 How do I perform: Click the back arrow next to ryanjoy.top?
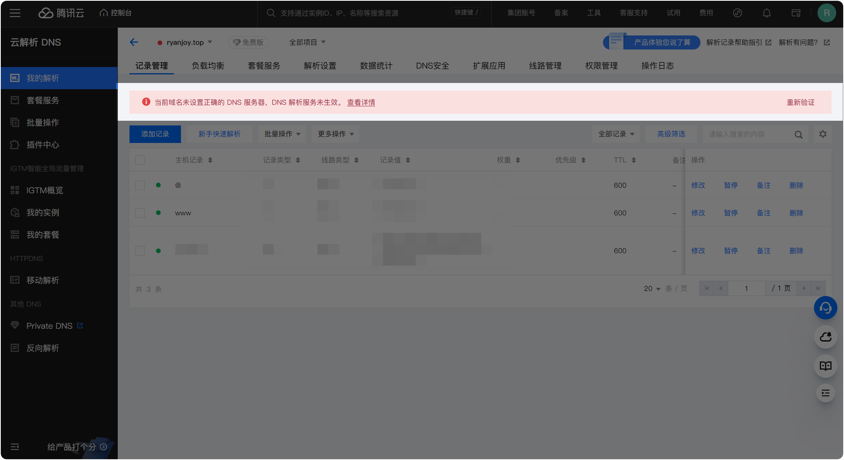coord(134,42)
